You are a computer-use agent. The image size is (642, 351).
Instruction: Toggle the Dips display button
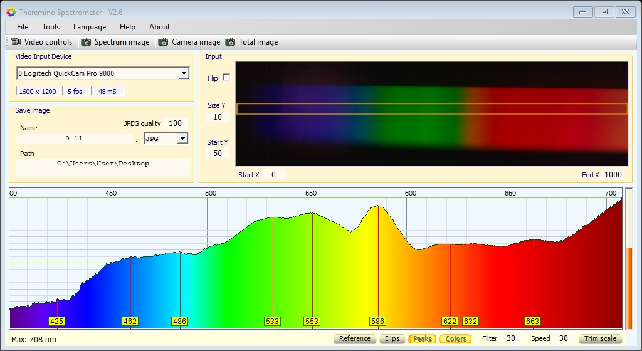pyautogui.click(x=392, y=339)
